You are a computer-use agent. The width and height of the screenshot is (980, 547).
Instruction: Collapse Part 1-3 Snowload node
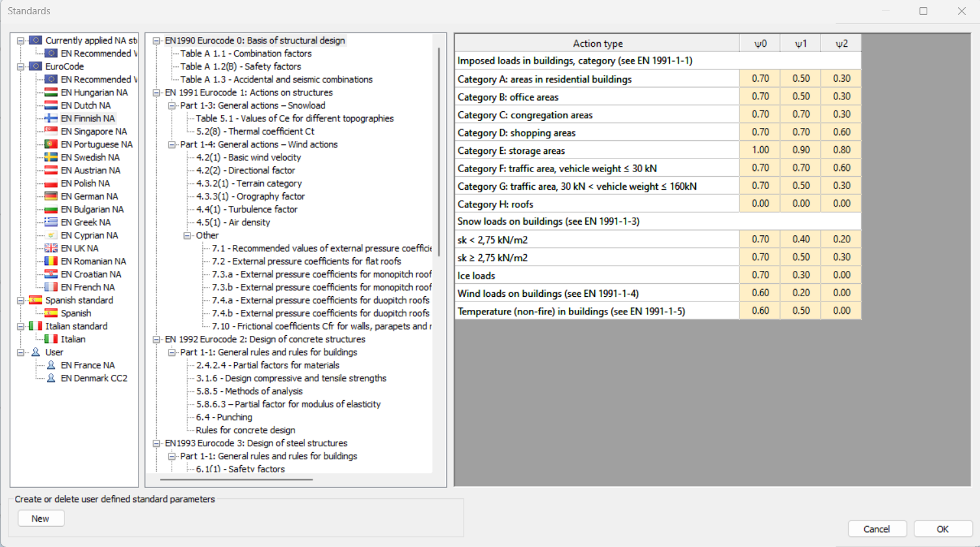(x=172, y=105)
